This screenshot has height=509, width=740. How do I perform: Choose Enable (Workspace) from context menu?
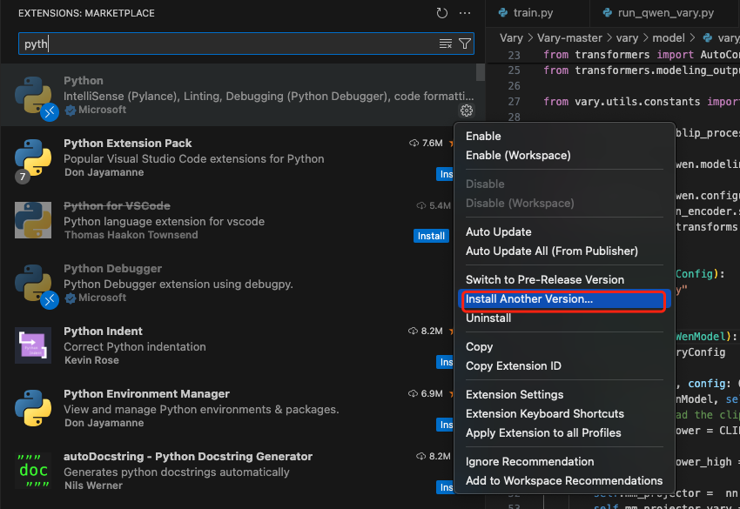click(x=518, y=155)
